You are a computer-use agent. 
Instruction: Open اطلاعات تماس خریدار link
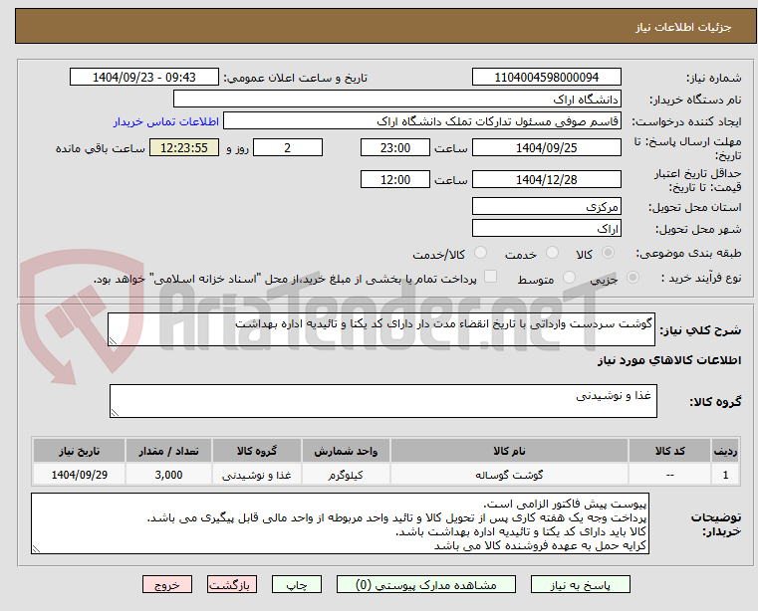pyautogui.click(x=166, y=121)
